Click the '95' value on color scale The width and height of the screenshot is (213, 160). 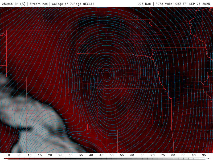tap(204, 155)
